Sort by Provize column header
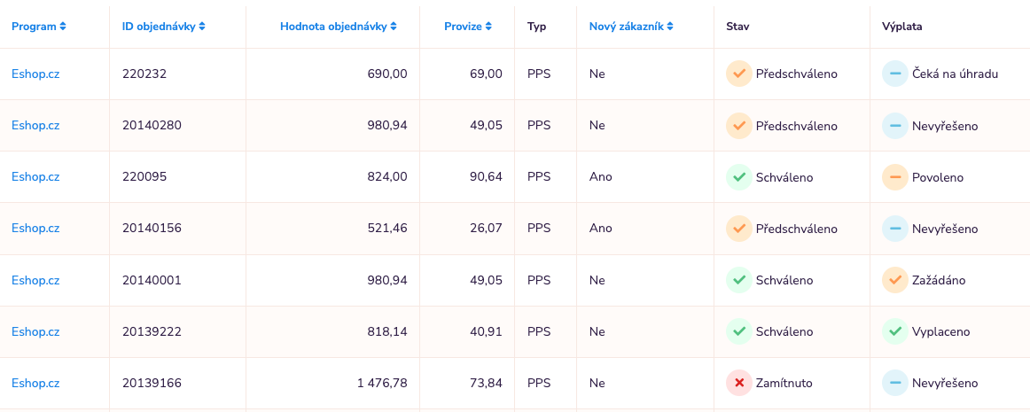This screenshot has height=412, width=1030. (x=467, y=27)
